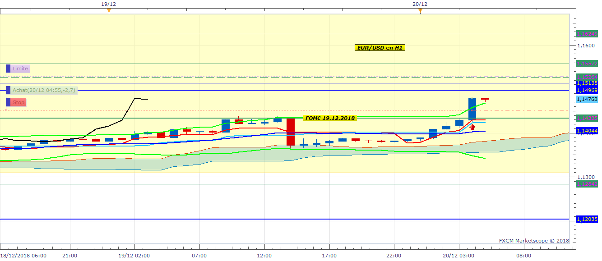Click the EUR/USD en H1 chart label

tap(380, 47)
